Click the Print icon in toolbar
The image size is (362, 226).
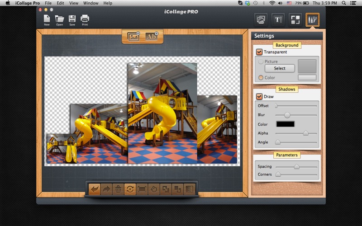pos(85,19)
